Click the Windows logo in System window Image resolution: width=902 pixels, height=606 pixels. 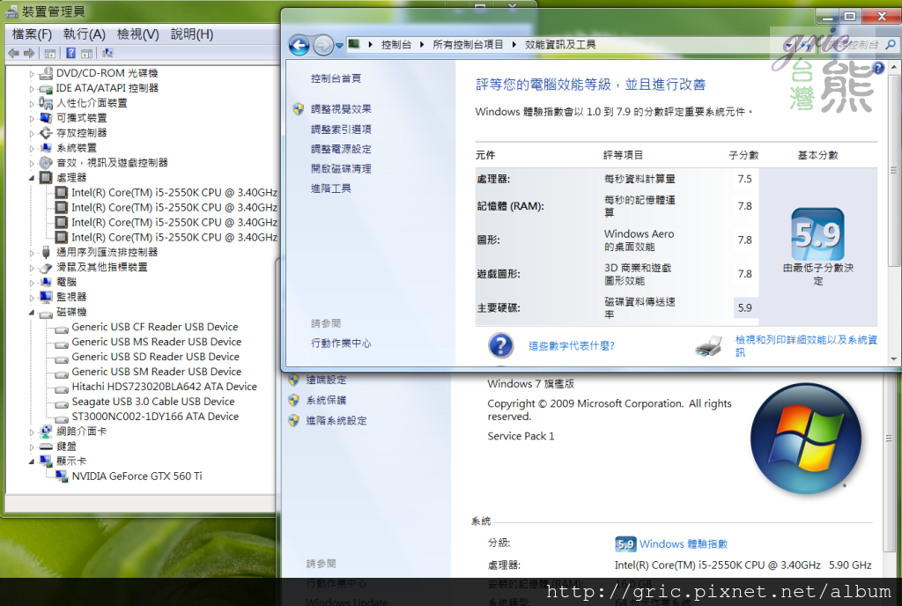coord(805,438)
